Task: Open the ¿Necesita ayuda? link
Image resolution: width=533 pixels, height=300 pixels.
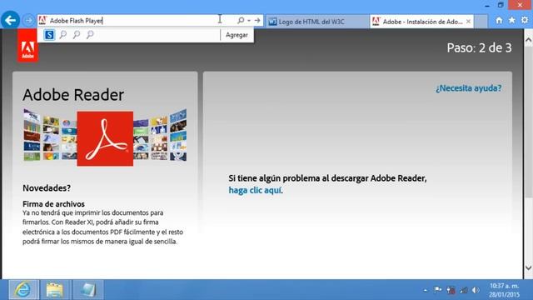Action: (468, 88)
